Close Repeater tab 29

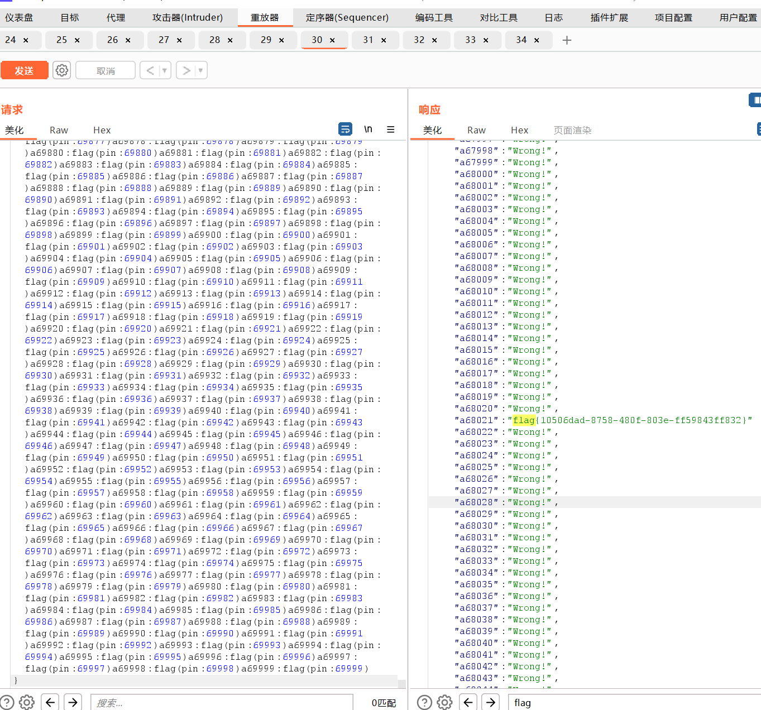click(281, 40)
